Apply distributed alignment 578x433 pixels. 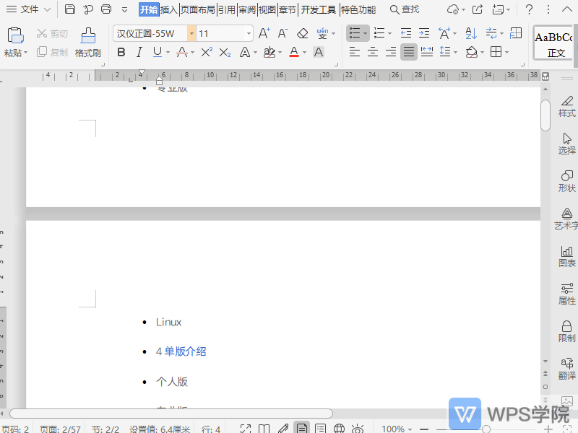coord(427,52)
